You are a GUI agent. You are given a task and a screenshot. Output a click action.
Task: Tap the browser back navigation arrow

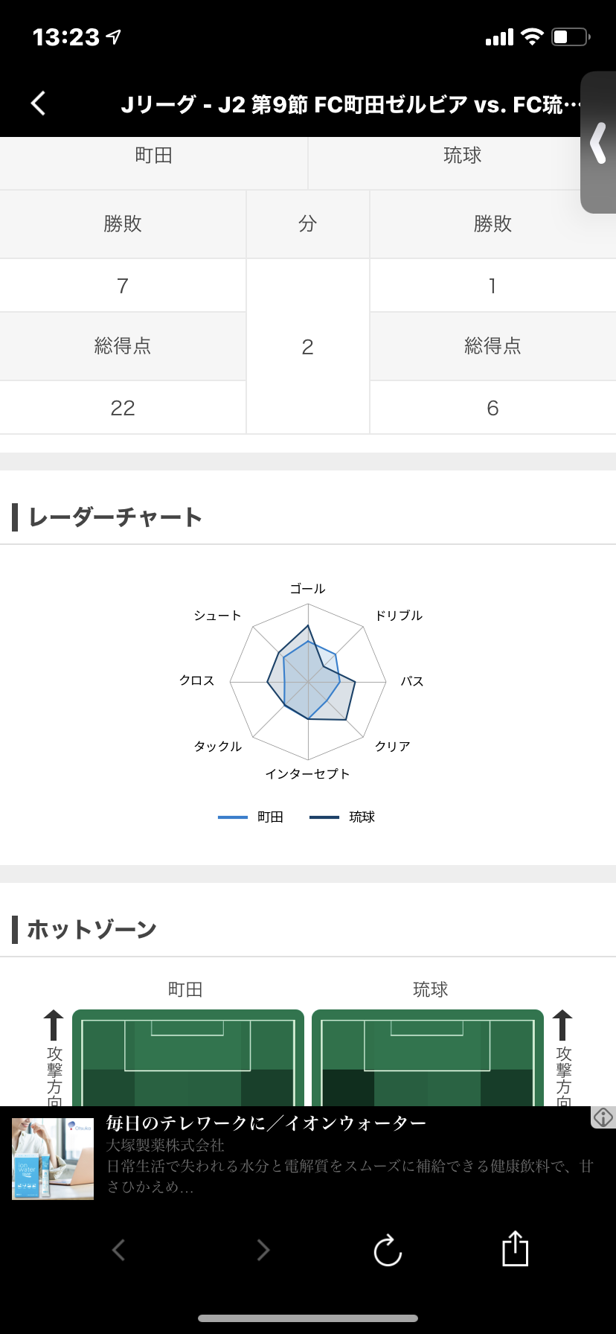[x=118, y=1250]
